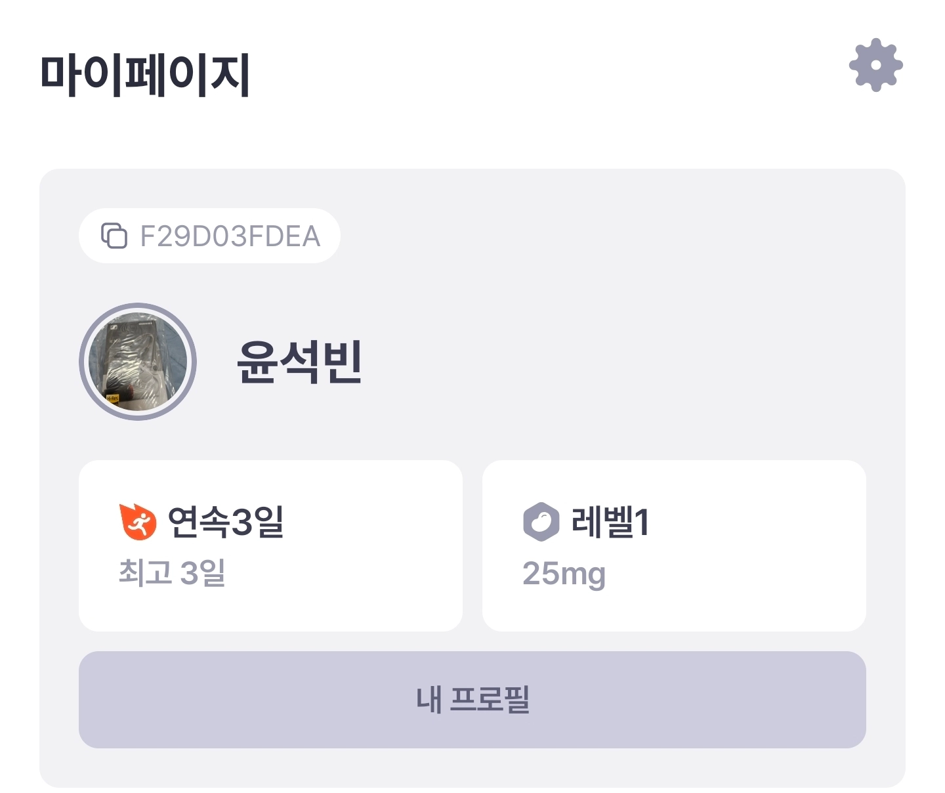
Task: Click the copy icon beside the user code
Action: 114,236
